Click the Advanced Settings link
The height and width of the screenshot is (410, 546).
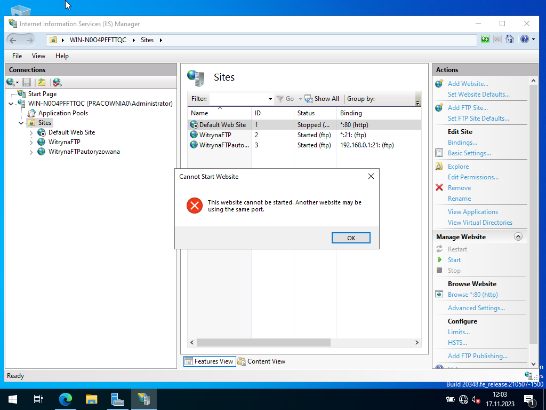point(476,308)
